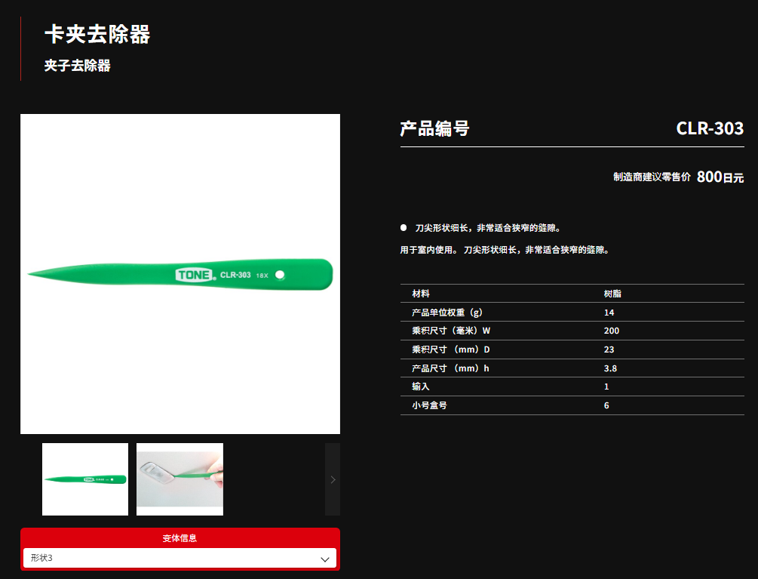This screenshot has width=758, height=579.
Task: Click the chevron arrow in the variant selector
Action: (x=325, y=559)
